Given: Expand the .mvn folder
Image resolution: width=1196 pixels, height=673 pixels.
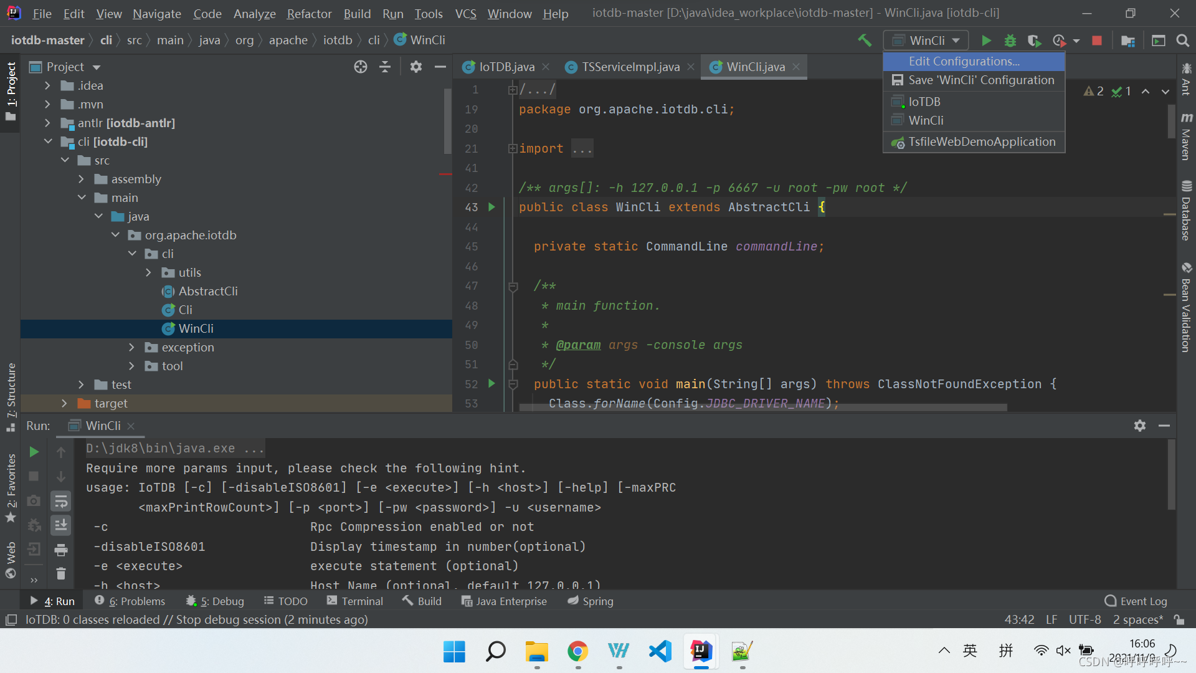Looking at the screenshot, I should pos(48,104).
